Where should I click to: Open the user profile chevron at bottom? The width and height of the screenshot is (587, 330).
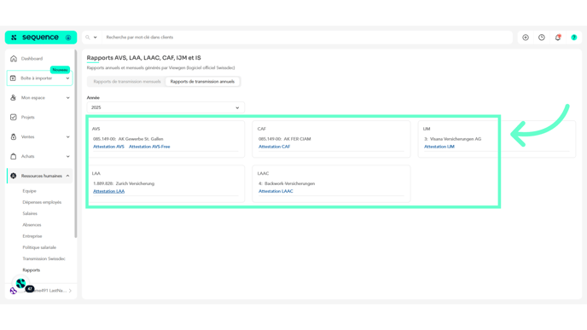tap(70, 291)
